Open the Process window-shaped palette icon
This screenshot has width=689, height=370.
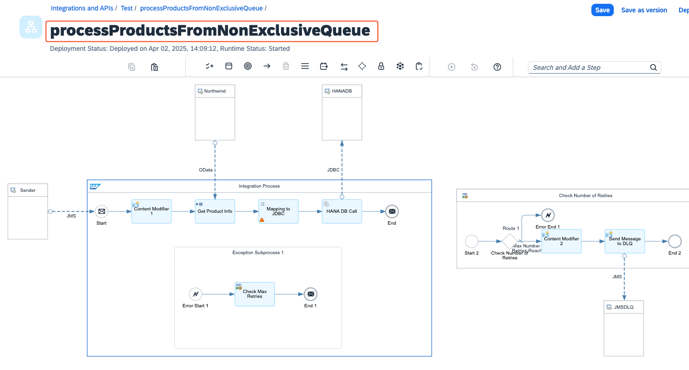coord(229,66)
